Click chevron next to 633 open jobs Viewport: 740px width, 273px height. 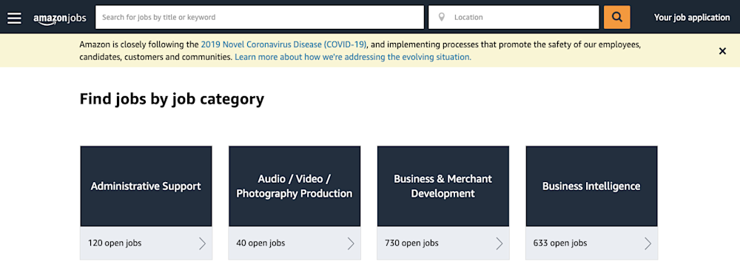647,243
